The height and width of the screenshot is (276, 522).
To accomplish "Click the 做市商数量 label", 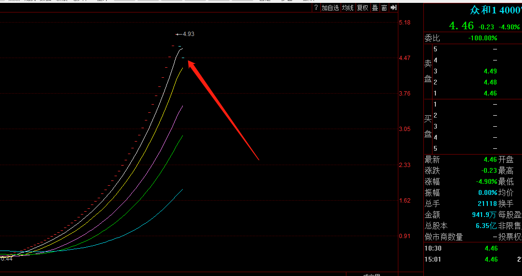I will tap(444, 237).
